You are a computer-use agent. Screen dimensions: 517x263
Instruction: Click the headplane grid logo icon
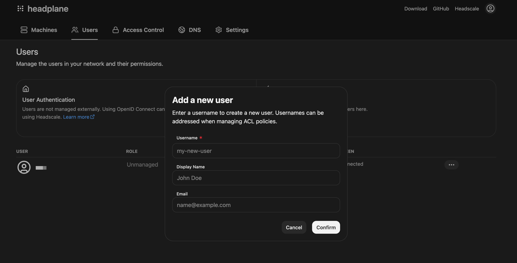click(x=20, y=9)
